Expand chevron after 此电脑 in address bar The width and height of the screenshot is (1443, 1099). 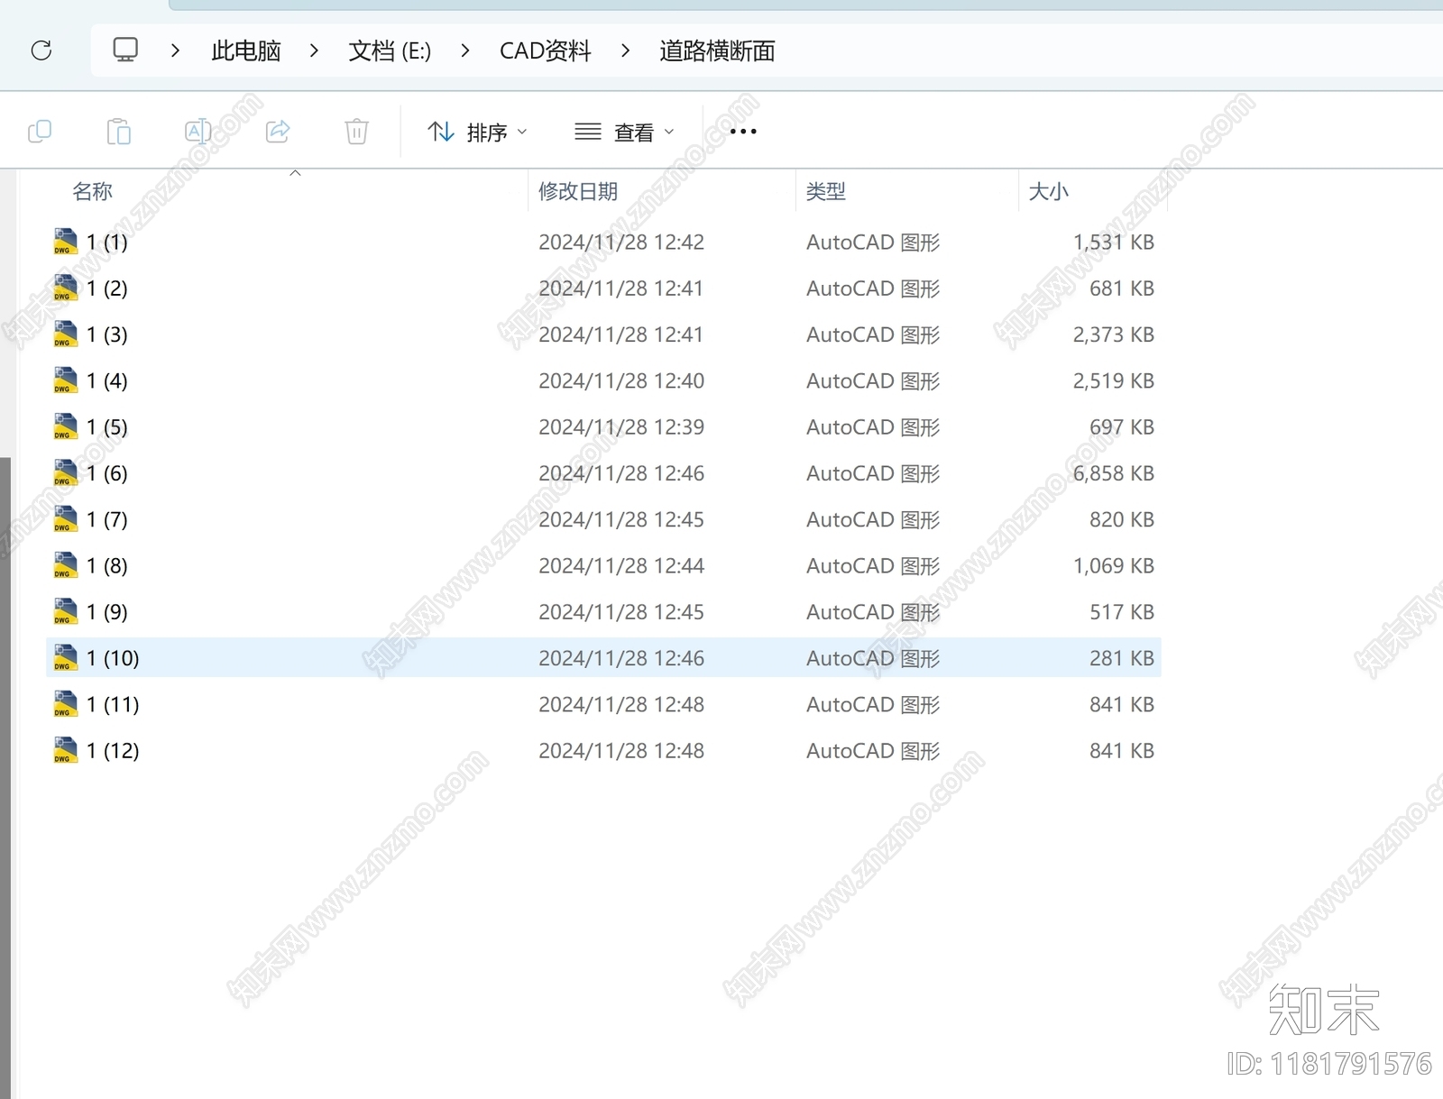pos(314,50)
